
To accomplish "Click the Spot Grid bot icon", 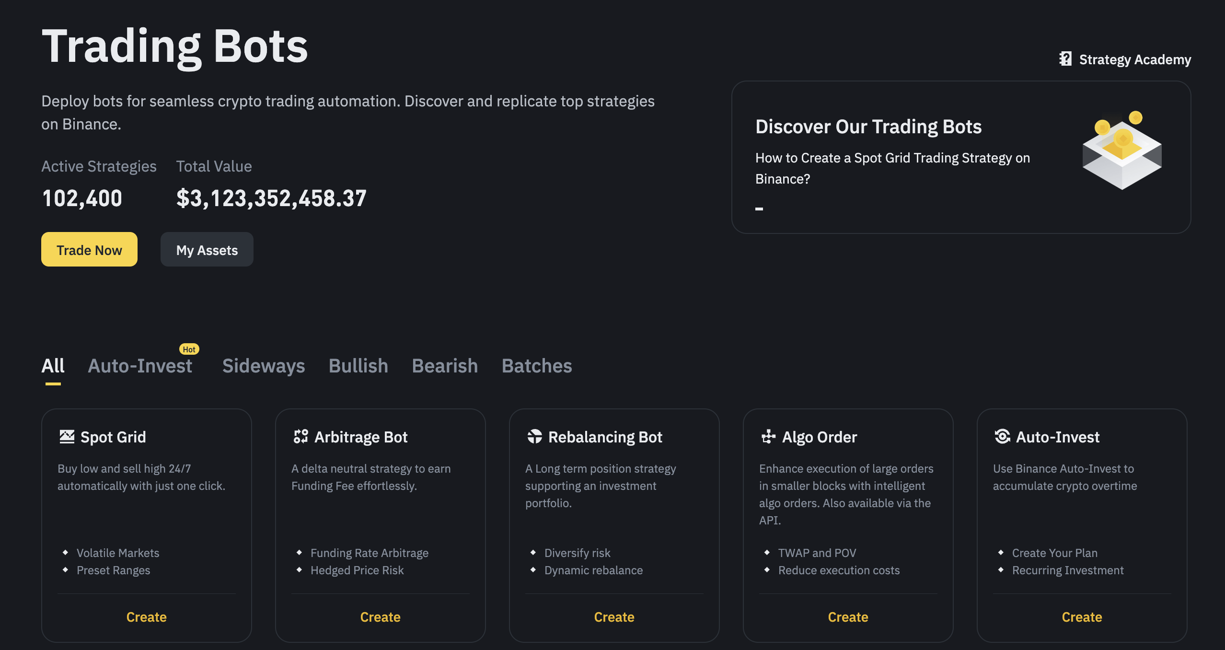I will 67,436.
